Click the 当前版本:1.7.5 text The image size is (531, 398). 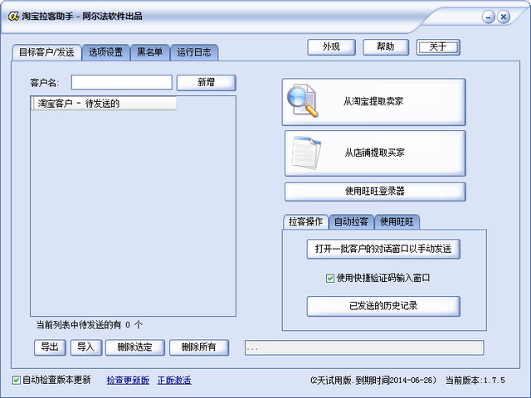coord(475,381)
